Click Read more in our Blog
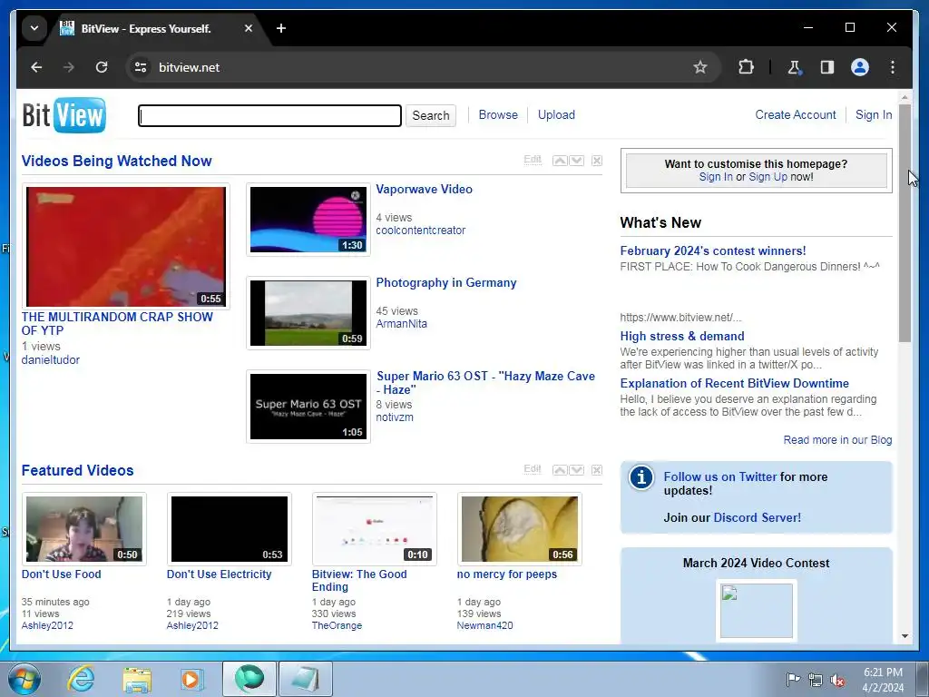The image size is (929, 697). pos(837,440)
